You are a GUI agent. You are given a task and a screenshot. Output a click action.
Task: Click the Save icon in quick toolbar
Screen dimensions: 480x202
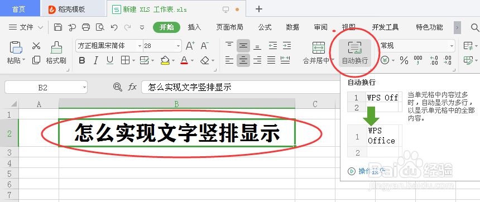[x=58, y=27]
